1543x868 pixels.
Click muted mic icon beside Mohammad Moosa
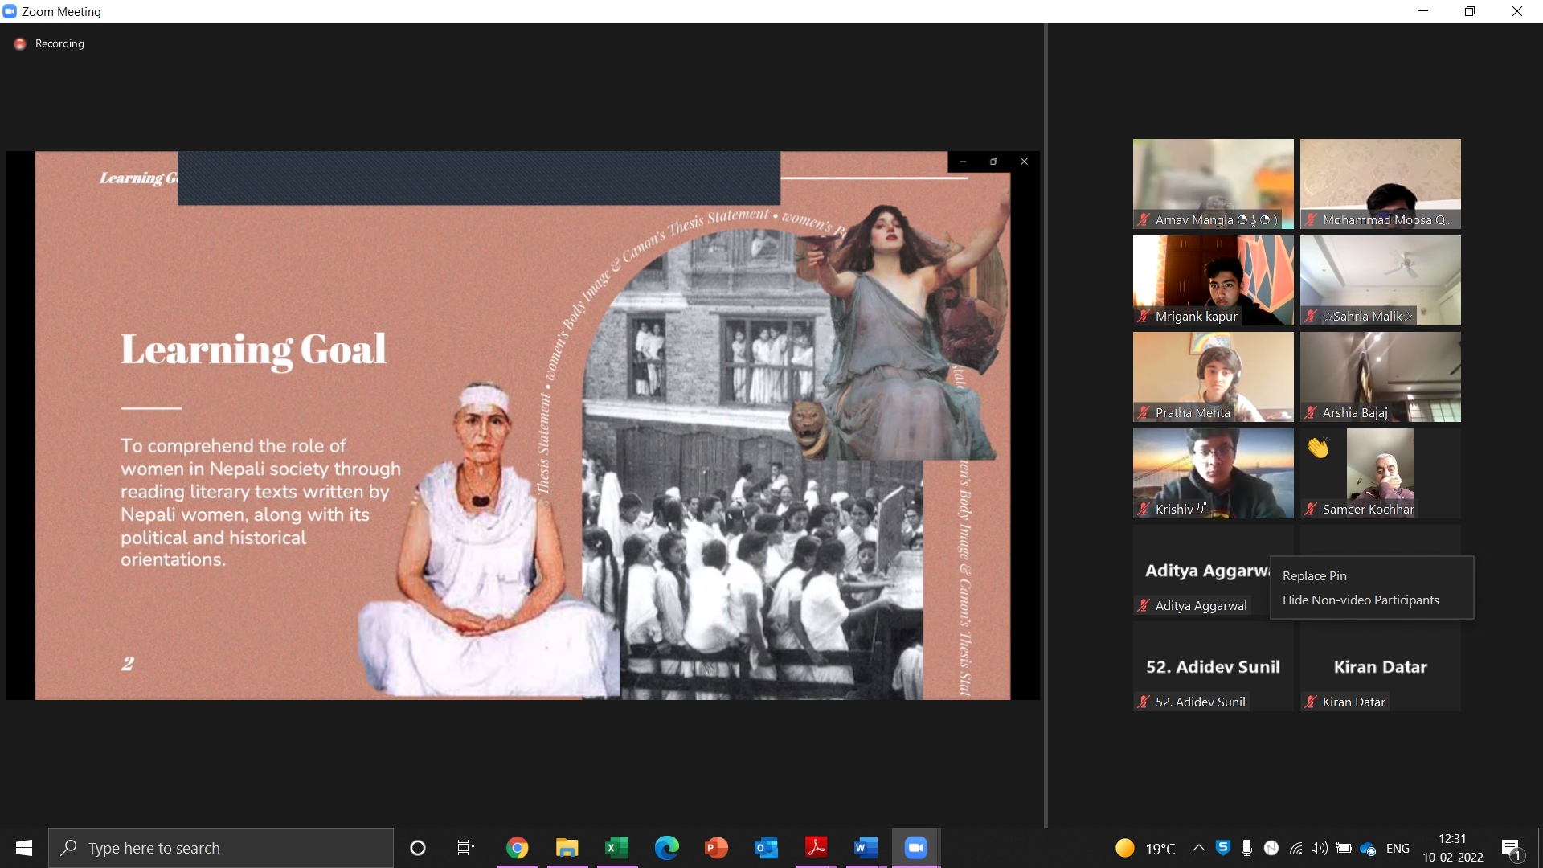[x=1311, y=220]
